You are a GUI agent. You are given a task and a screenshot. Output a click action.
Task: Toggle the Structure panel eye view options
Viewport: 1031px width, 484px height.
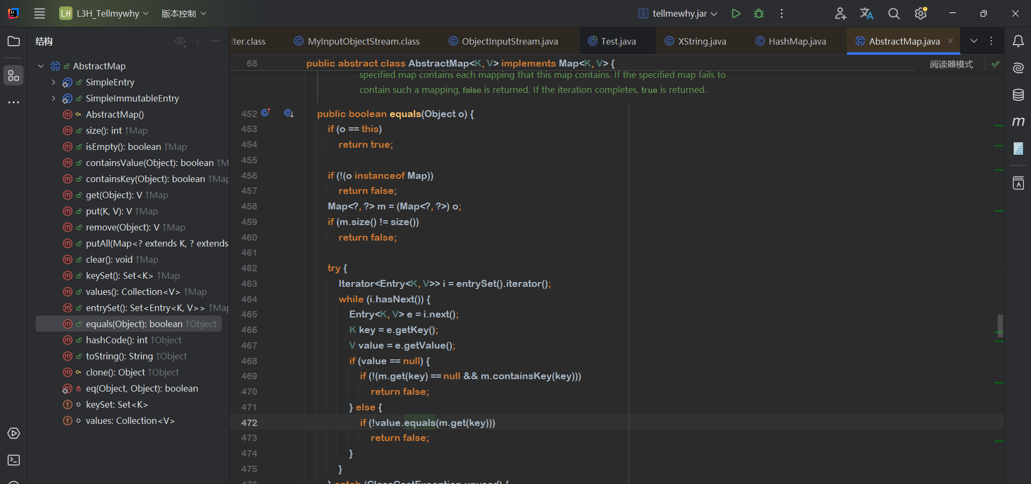pos(180,41)
